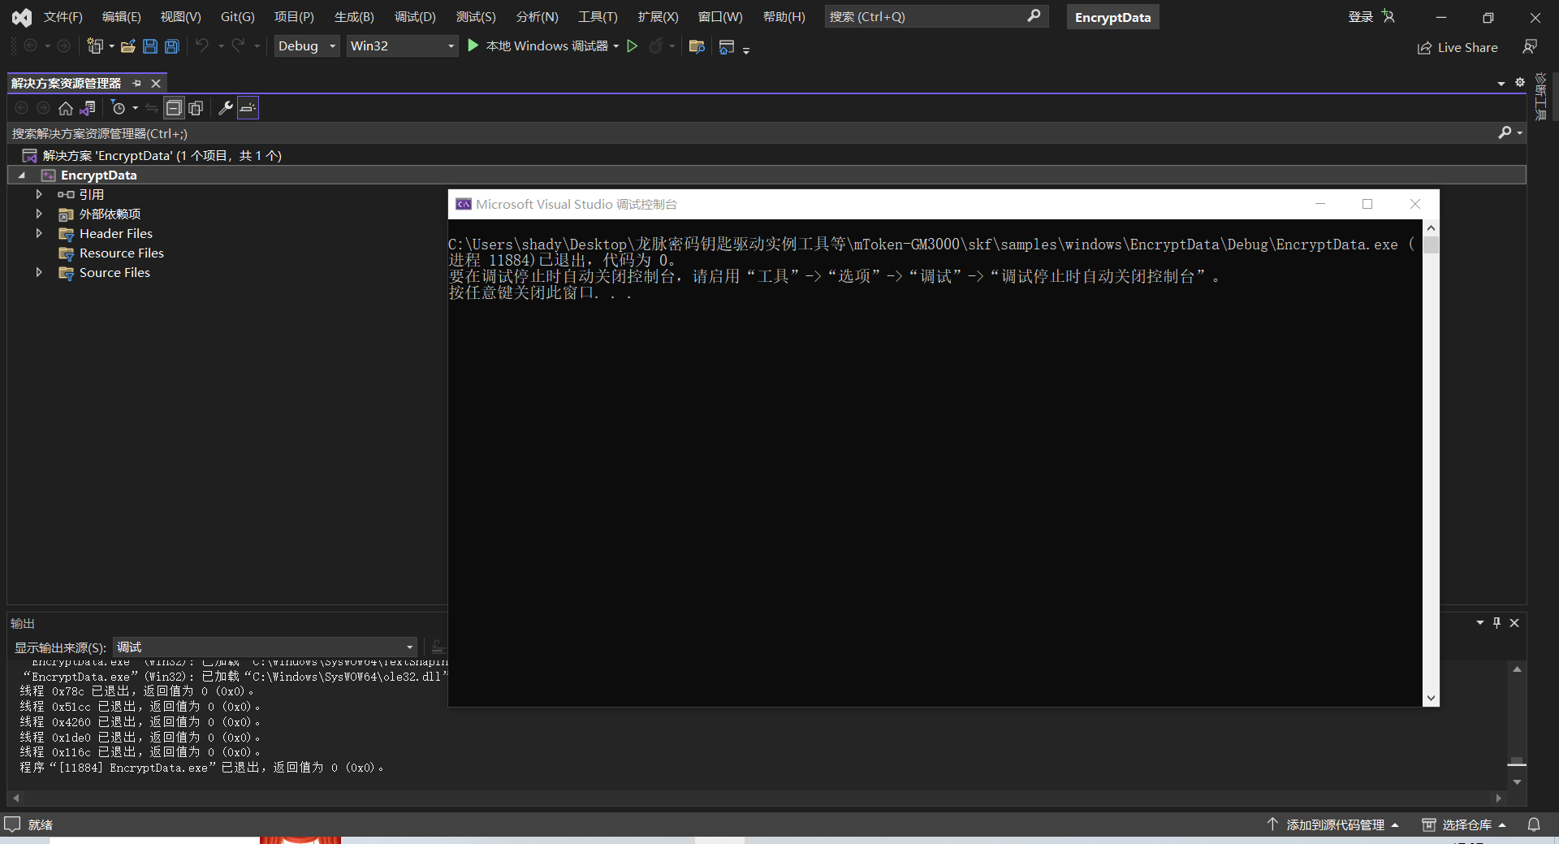The width and height of the screenshot is (1559, 844).
Task: Click the undo arrow icon
Action: click(202, 45)
